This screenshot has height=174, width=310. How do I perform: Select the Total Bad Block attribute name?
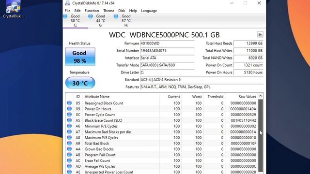(x=97, y=144)
